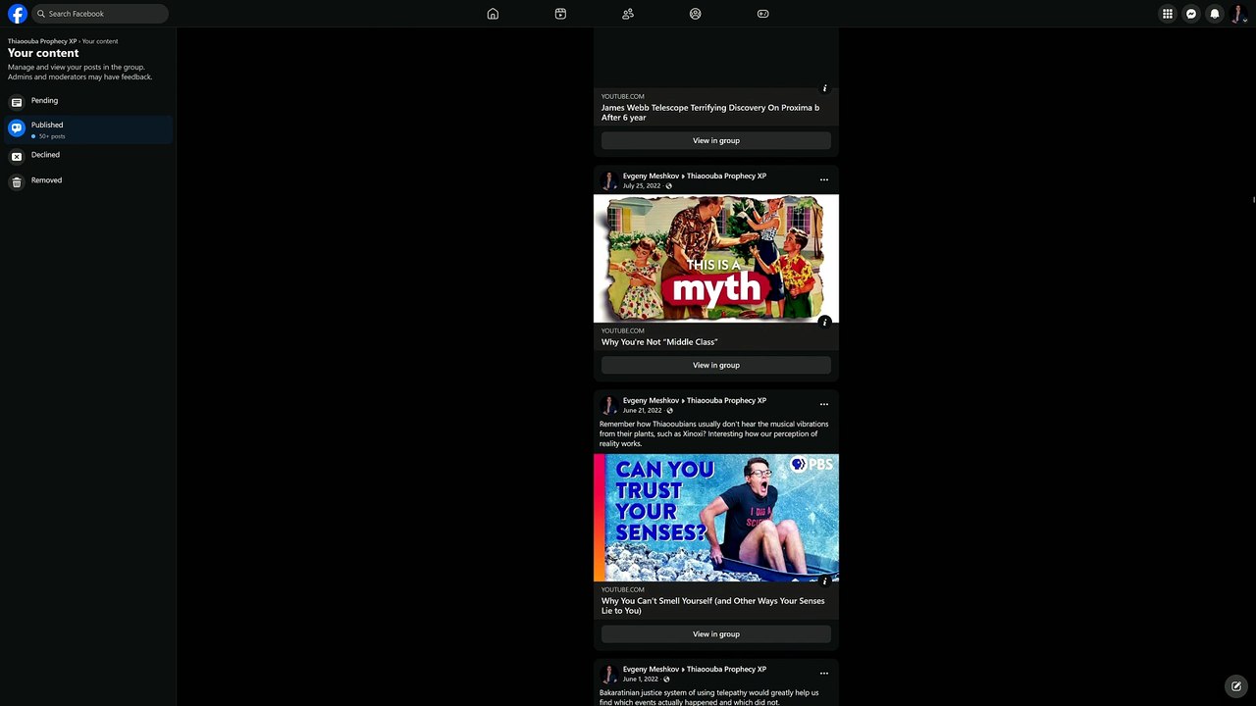
Task: Open the Messenger icon
Action: [1191, 14]
